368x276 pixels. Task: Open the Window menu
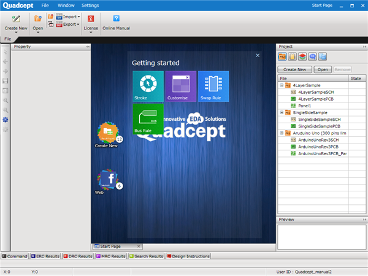pos(66,6)
